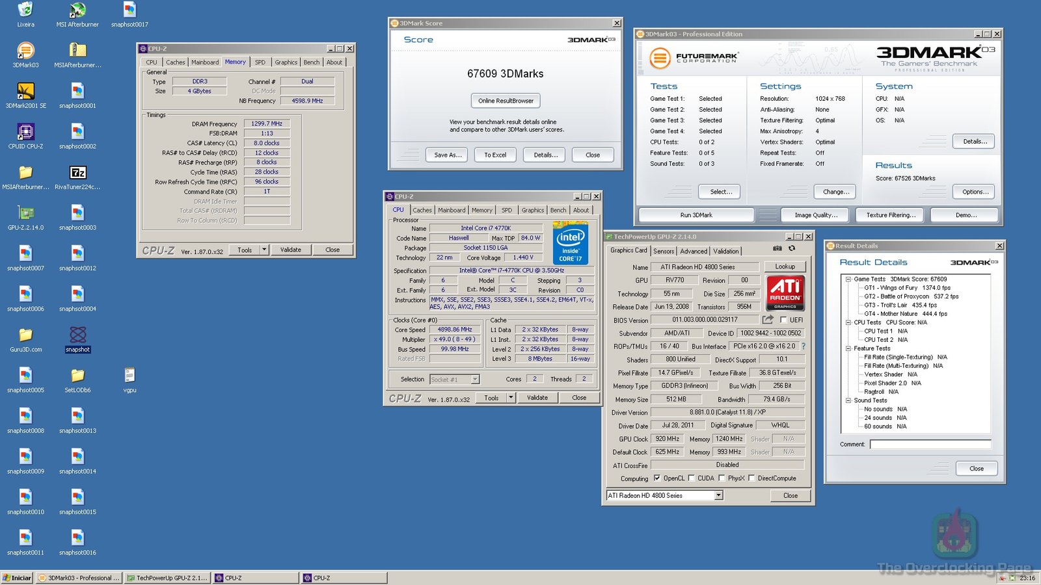The image size is (1041, 585).
Task: Switch to the Sensors tab in GPU-Z
Action: [664, 251]
